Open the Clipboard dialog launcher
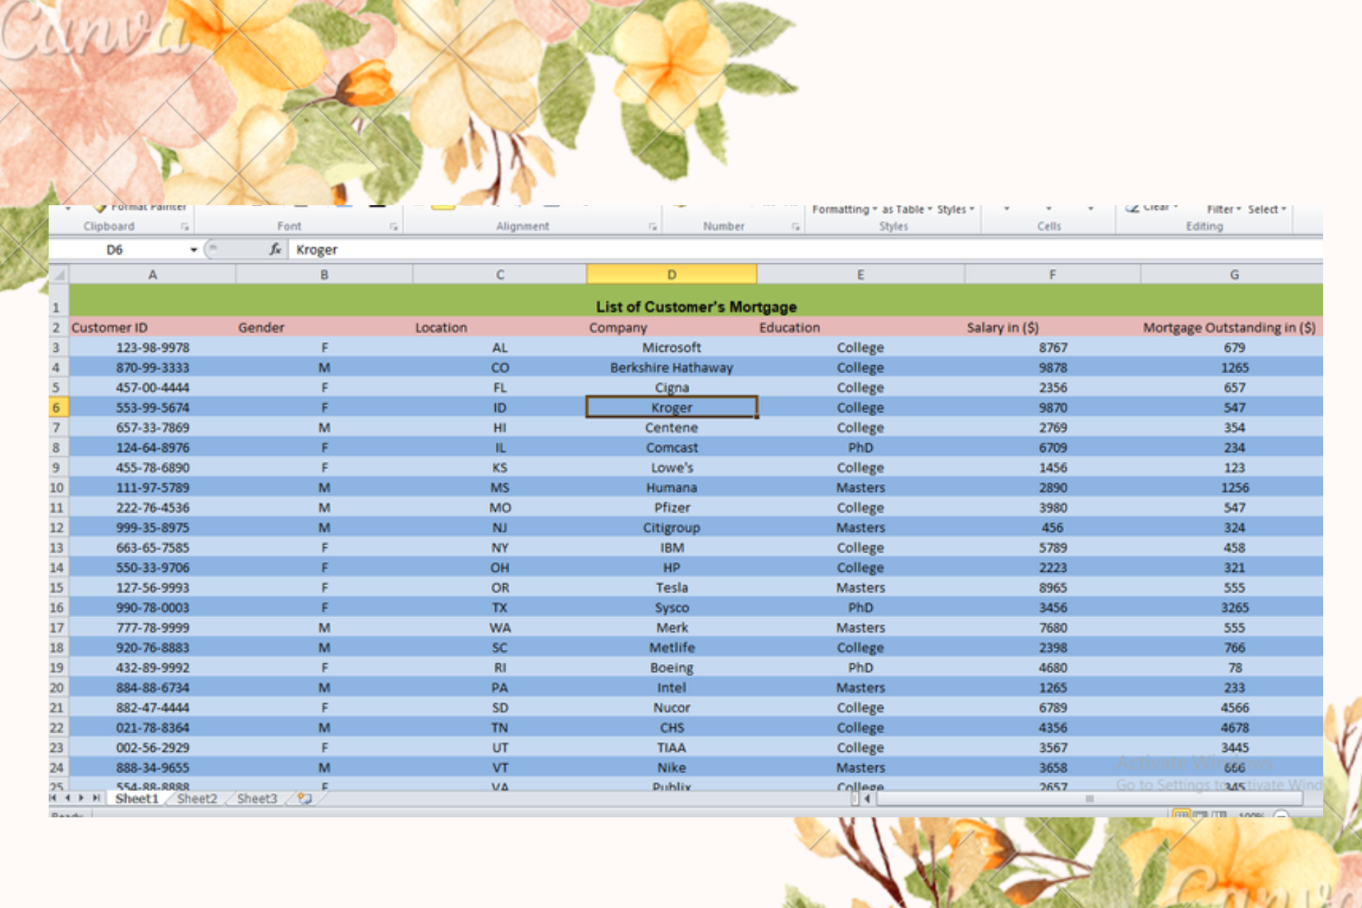Viewport: 1362px width, 908px height. click(184, 227)
